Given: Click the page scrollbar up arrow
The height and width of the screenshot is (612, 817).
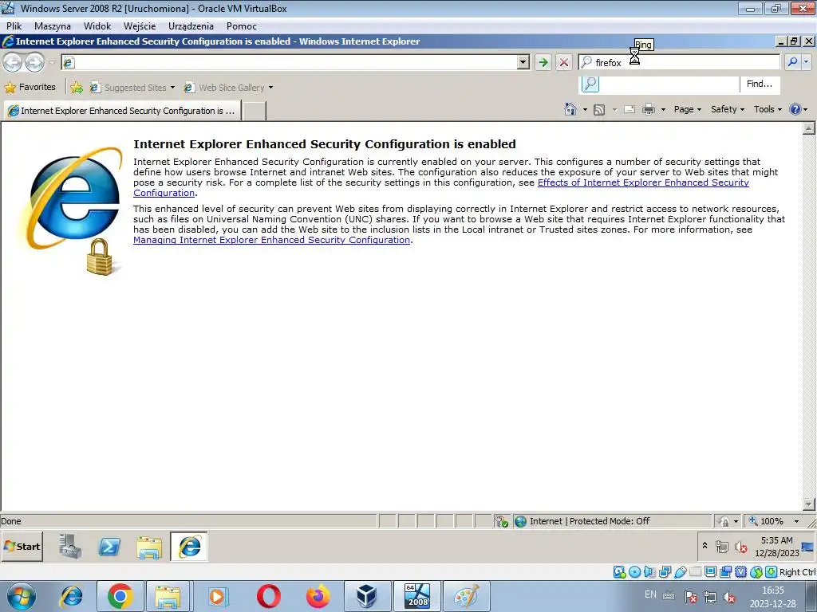Looking at the screenshot, I should [x=809, y=127].
